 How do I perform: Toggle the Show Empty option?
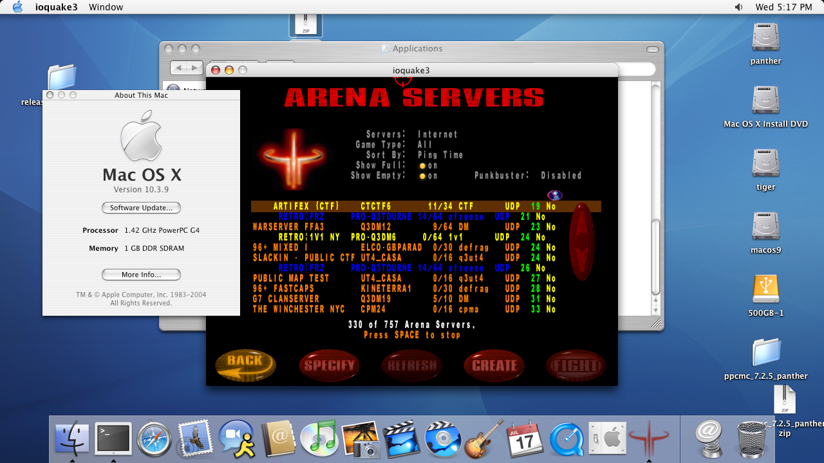point(428,176)
